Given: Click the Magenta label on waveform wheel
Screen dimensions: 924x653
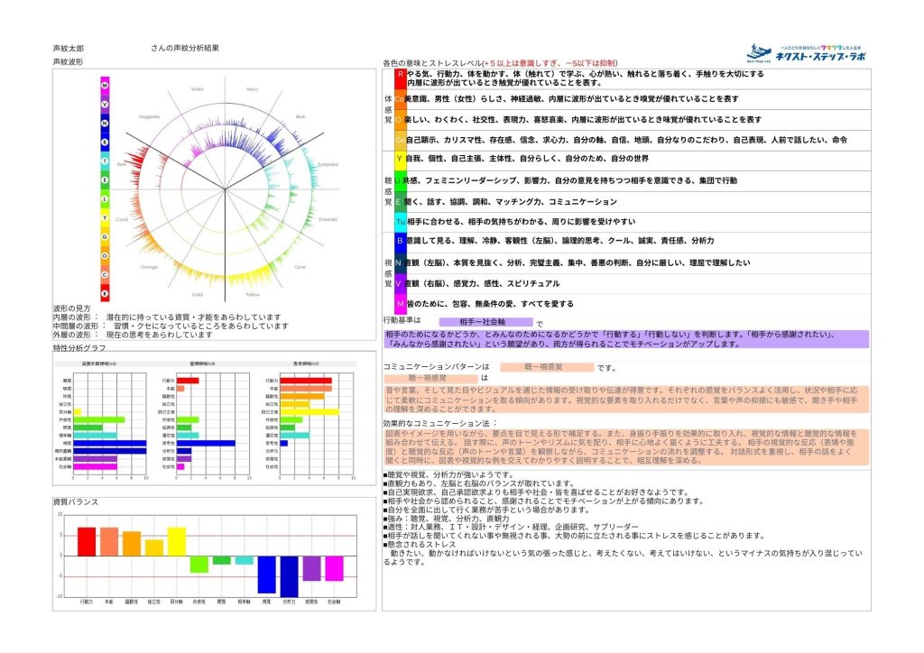Looking at the screenshot, I should [x=149, y=116].
